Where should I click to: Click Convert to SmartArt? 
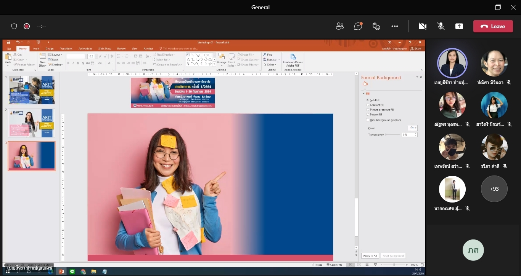[167, 65]
